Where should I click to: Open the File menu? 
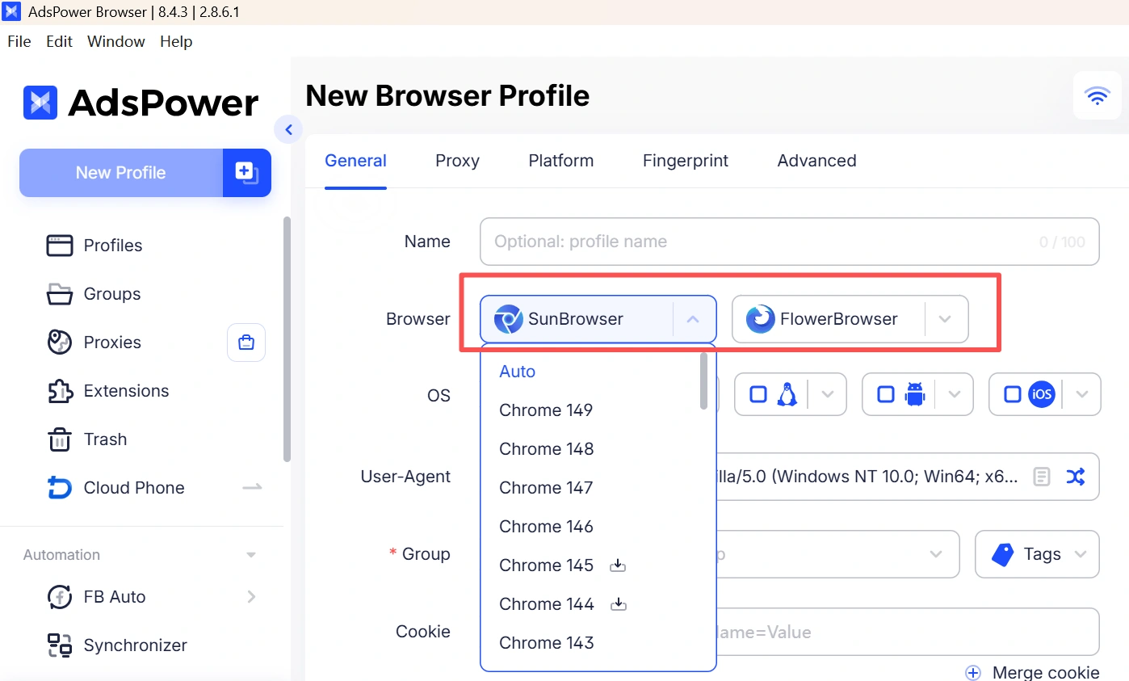pyautogui.click(x=19, y=41)
